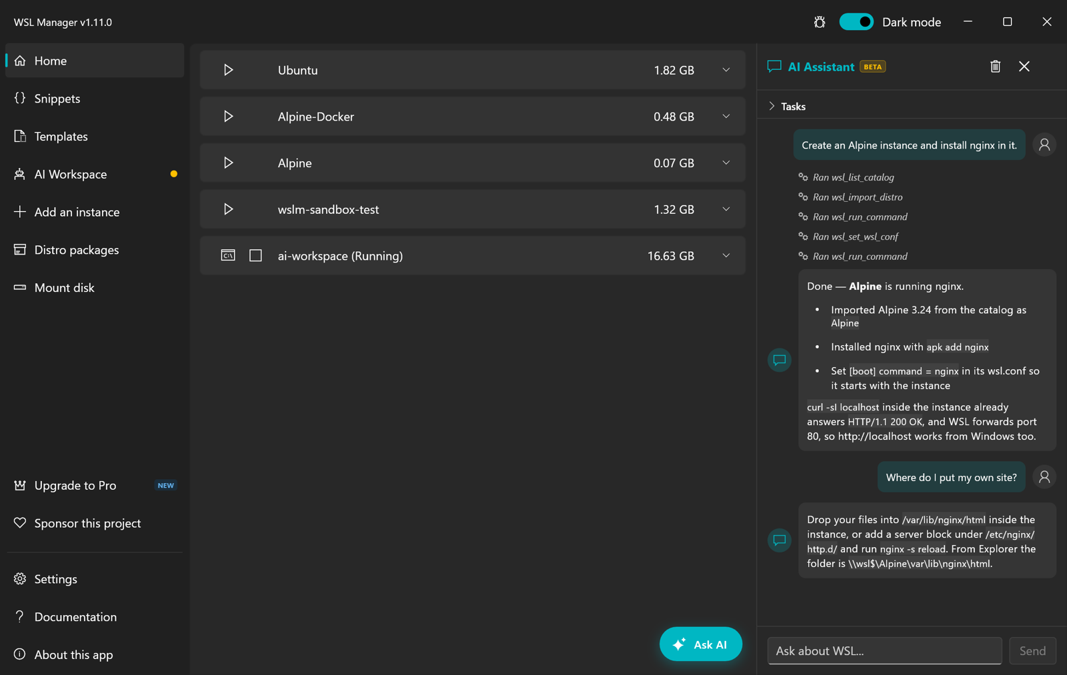Image resolution: width=1067 pixels, height=675 pixels.
Task: Close the AI Assistant panel
Action: pos(1024,66)
